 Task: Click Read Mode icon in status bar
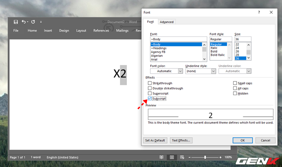coord(161,157)
